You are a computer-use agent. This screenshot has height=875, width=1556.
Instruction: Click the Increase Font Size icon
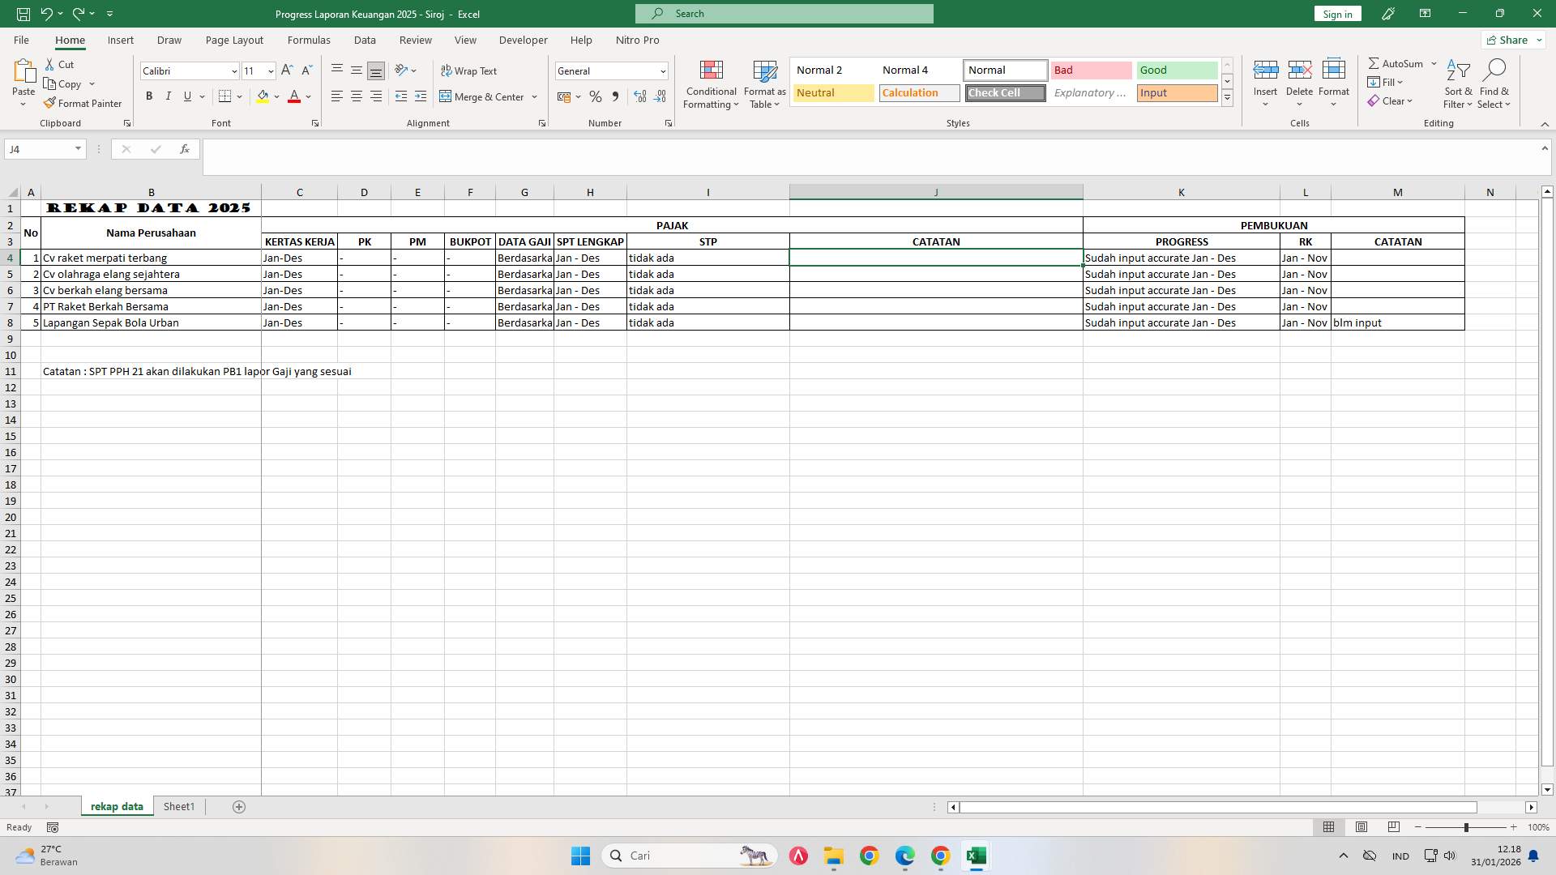click(287, 70)
